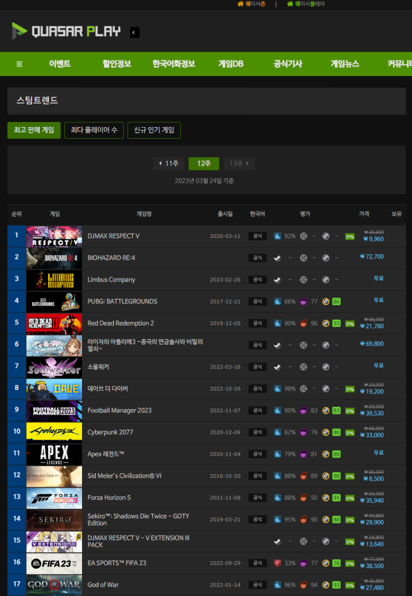
Task: Click 무료 price in PUBG row
Action: point(379,300)
